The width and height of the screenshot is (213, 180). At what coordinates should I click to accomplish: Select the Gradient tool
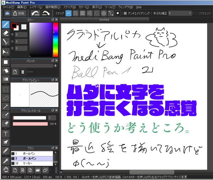pos(6,79)
